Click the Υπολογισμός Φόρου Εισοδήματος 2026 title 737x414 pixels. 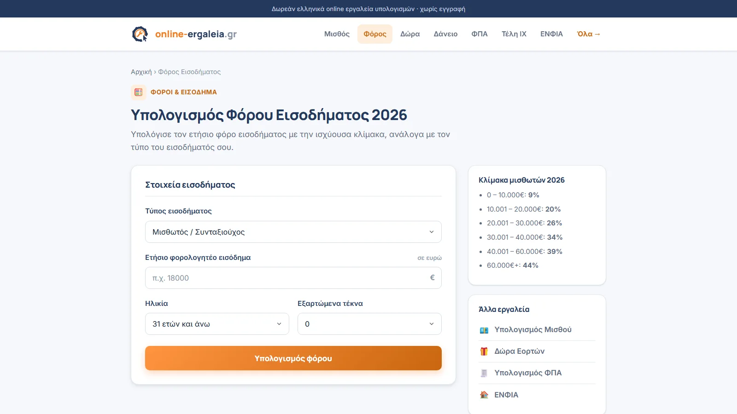pyautogui.click(x=269, y=115)
